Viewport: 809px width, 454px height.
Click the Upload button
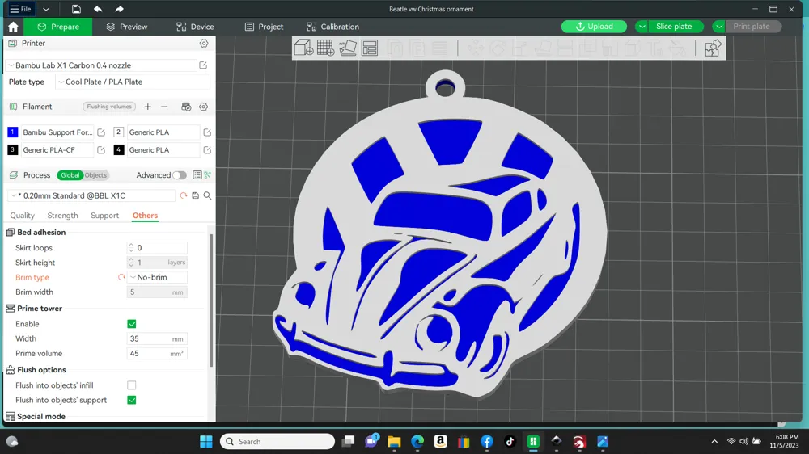click(594, 27)
